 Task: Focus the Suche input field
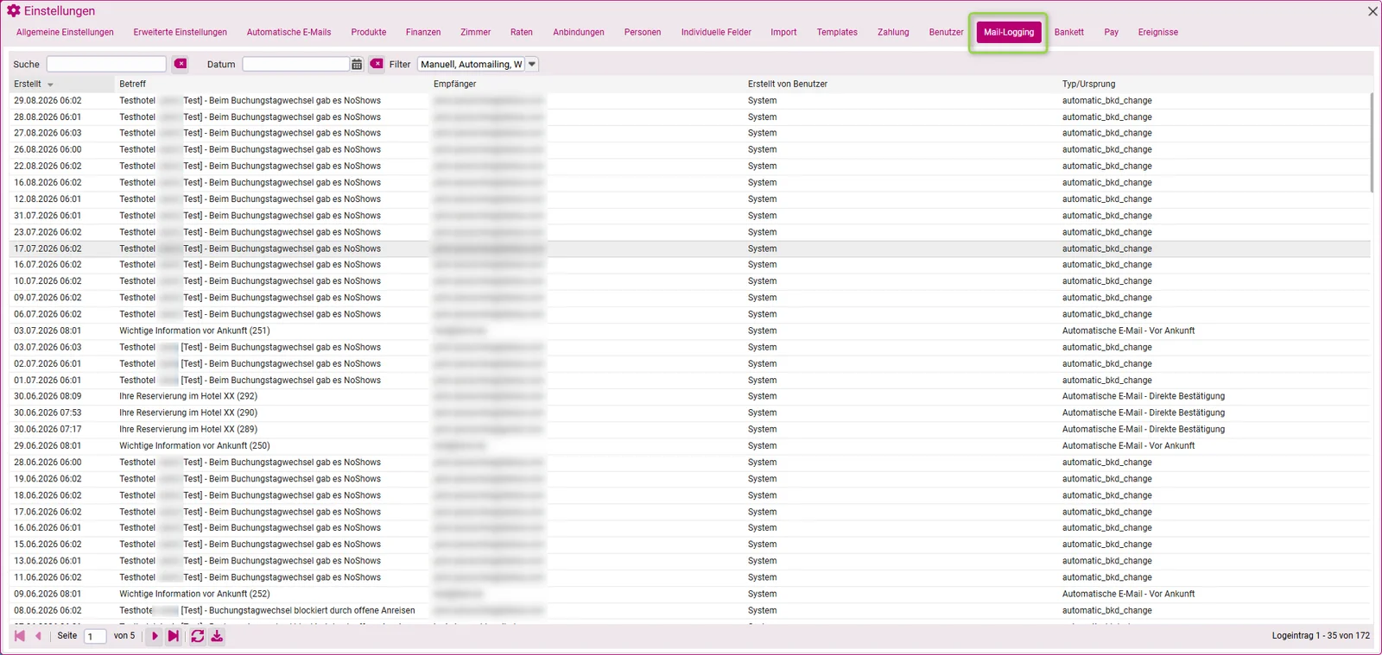pyautogui.click(x=106, y=64)
